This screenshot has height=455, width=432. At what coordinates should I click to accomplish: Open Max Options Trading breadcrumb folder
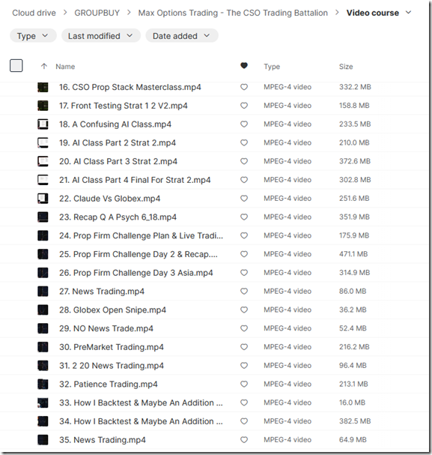pyautogui.click(x=233, y=13)
